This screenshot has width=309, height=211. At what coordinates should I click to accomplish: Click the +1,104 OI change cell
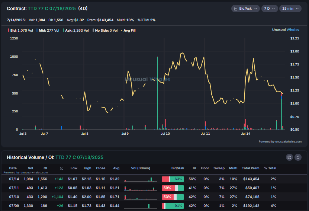click(x=57, y=196)
